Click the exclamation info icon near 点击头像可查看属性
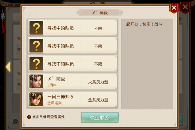Image resolution: width=195 pixels, height=130 pixels. pos(29,117)
